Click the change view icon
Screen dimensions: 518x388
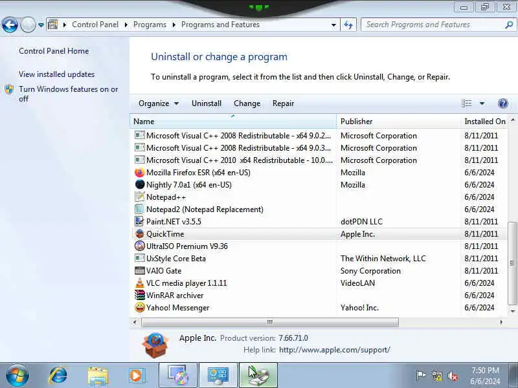466,103
